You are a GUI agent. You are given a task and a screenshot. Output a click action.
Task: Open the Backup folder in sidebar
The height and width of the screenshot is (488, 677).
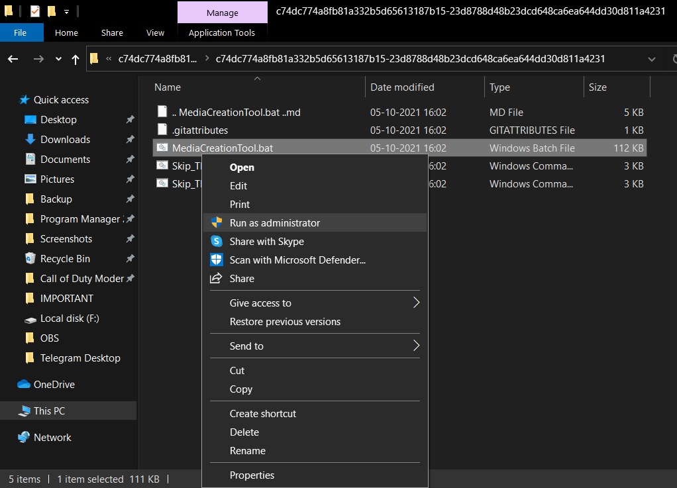click(x=56, y=199)
